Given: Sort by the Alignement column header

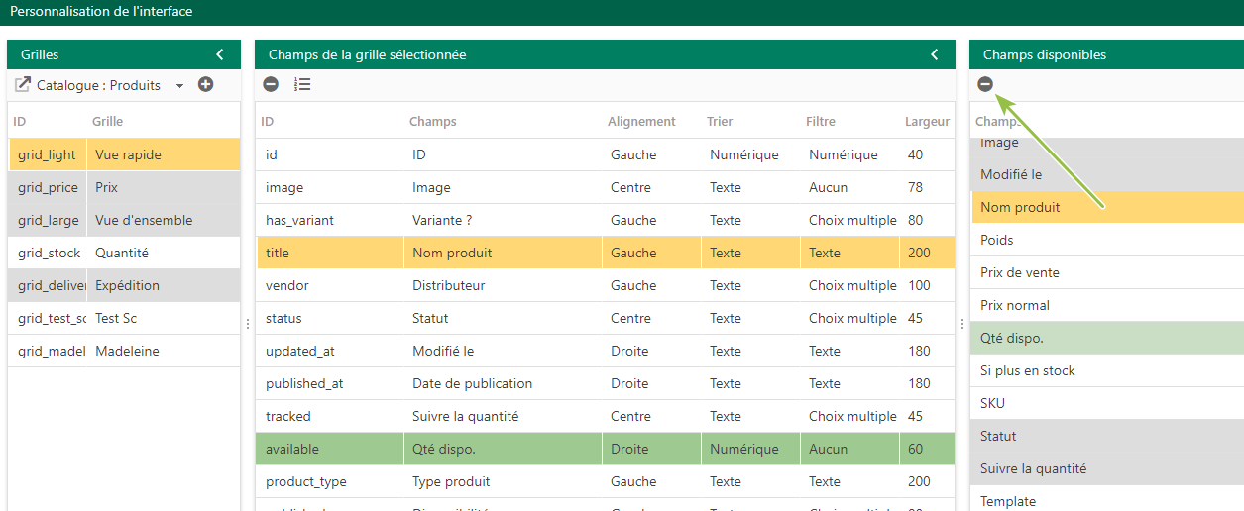Looking at the screenshot, I should pyautogui.click(x=641, y=122).
